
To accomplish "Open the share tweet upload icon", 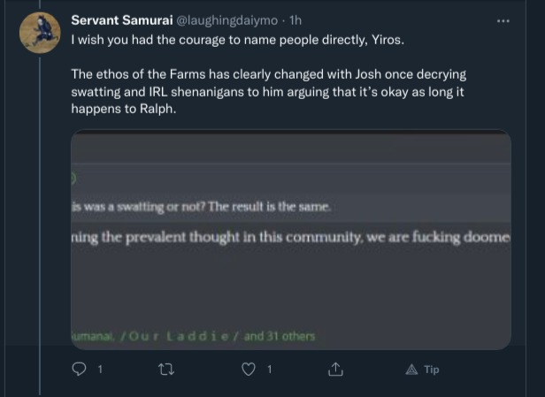I will coord(336,370).
